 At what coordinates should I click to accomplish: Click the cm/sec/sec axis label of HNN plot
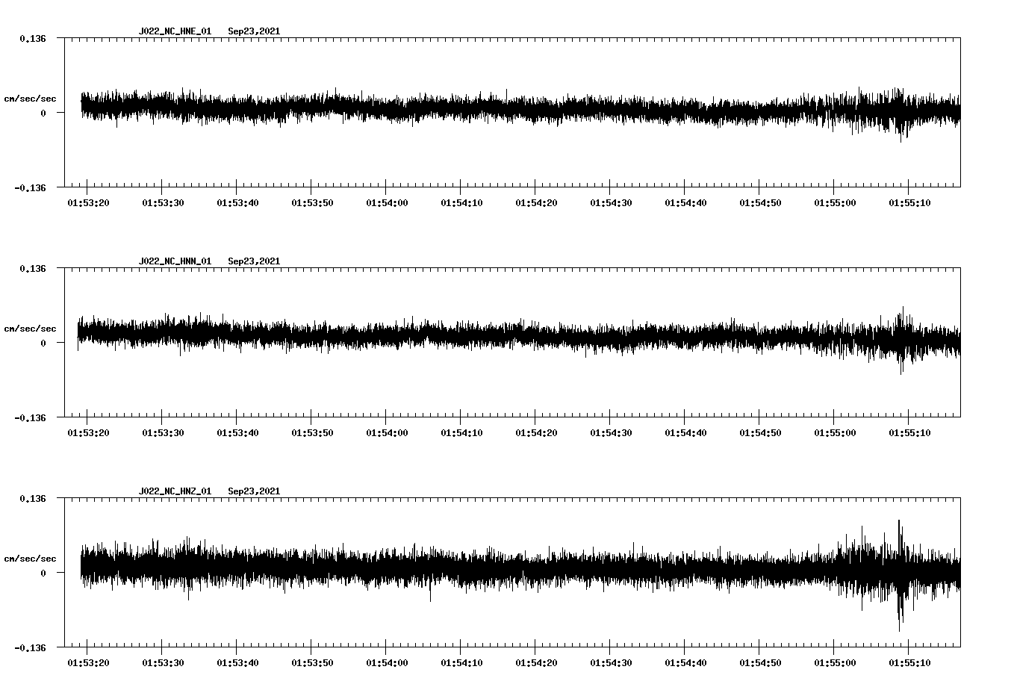pyautogui.click(x=30, y=329)
